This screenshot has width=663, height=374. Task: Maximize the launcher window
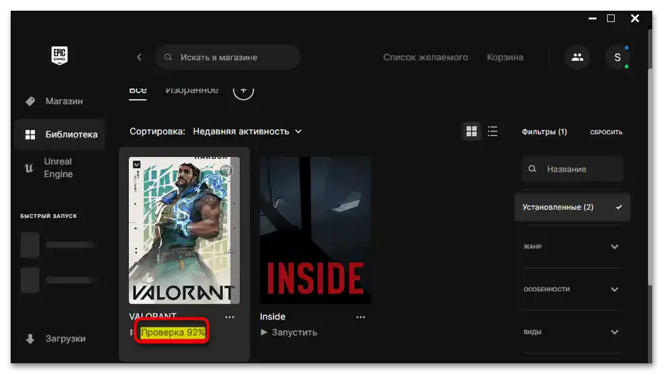[x=611, y=18]
